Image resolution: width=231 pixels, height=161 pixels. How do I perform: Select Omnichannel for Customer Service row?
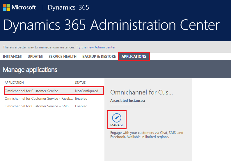[54, 91]
